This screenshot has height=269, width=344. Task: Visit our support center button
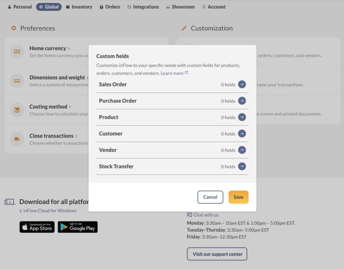tap(217, 254)
